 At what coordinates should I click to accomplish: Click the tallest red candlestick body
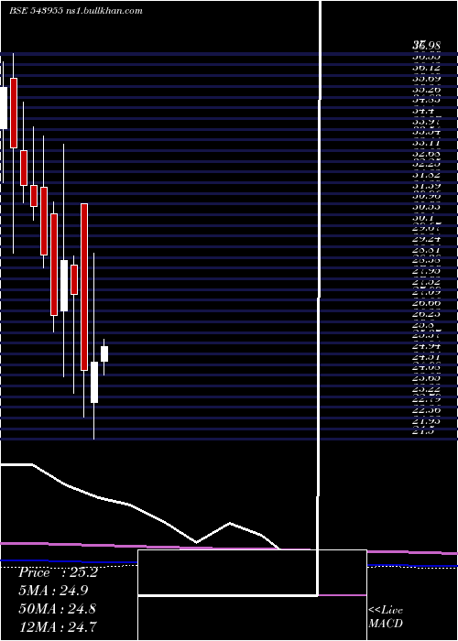(84, 287)
